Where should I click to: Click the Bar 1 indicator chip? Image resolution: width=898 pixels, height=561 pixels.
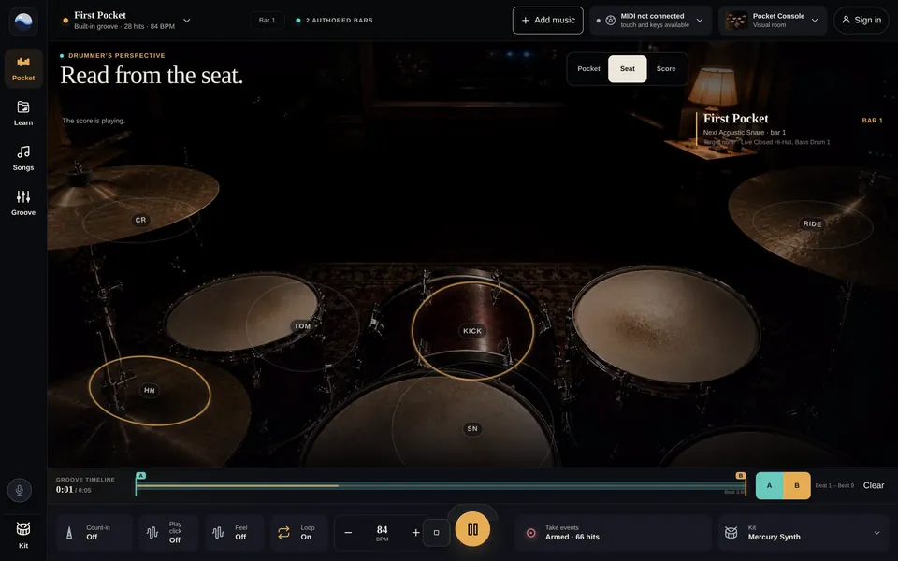267,21
